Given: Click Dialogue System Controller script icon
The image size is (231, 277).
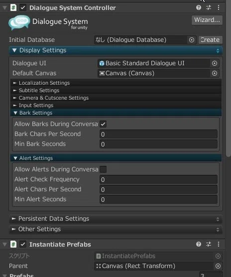Looking at the screenshot, I should pyautogui.click(x=13, y=7).
